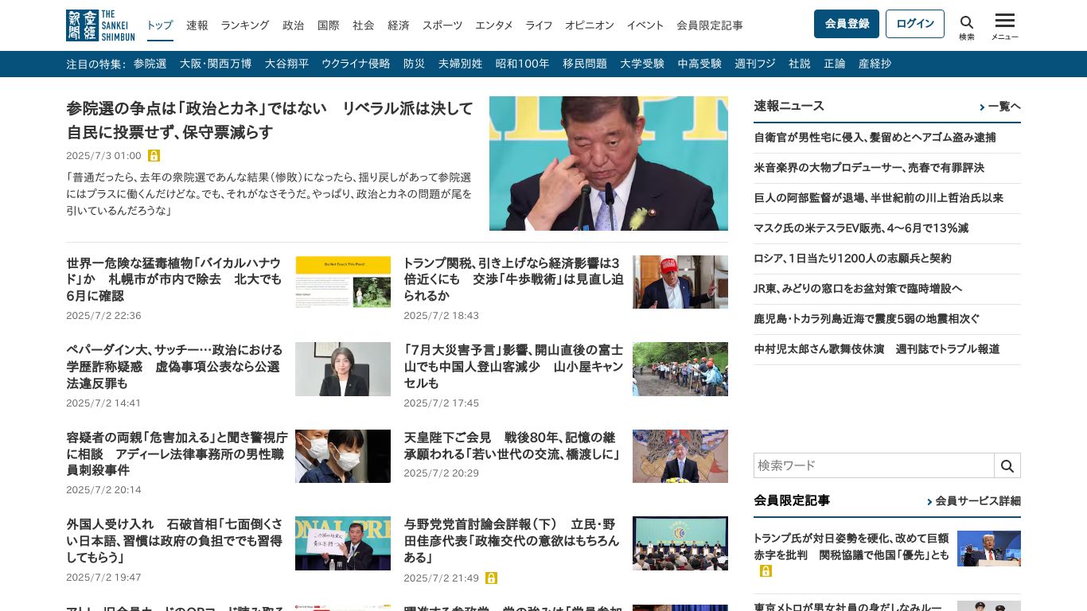Open the 外国人受け入れ article thumbnail
Screen dimensions: 1087x611
click(343, 543)
